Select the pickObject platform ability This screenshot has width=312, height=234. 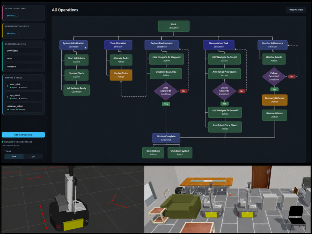click(x=24, y=50)
